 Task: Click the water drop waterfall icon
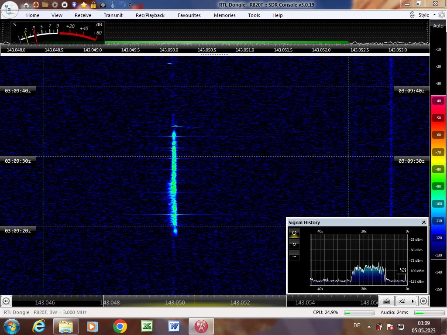coord(113,4)
